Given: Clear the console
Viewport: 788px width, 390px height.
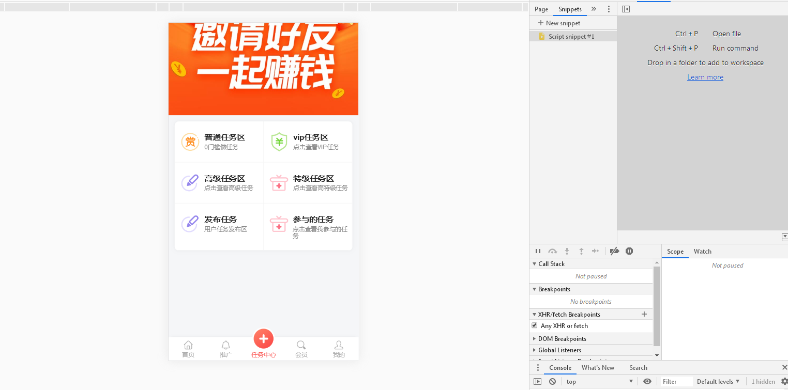Looking at the screenshot, I should click(x=552, y=381).
